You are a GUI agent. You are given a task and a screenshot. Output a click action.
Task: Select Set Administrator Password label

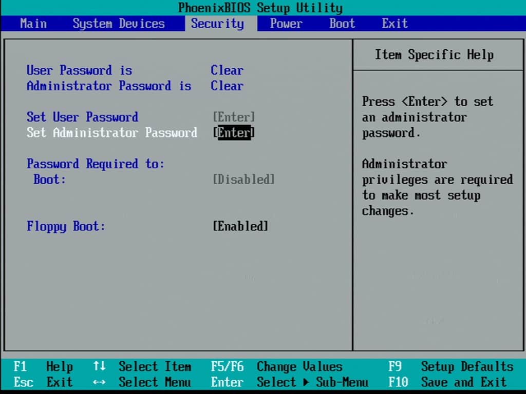[x=111, y=133]
